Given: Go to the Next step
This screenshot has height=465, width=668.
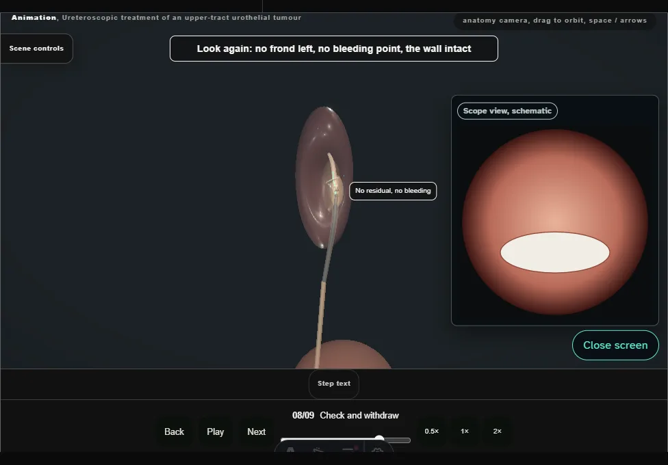Looking at the screenshot, I should pyautogui.click(x=257, y=431).
